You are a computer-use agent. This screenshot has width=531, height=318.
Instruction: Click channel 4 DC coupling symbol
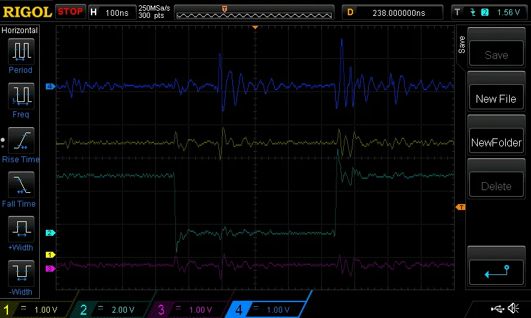tap(256, 308)
